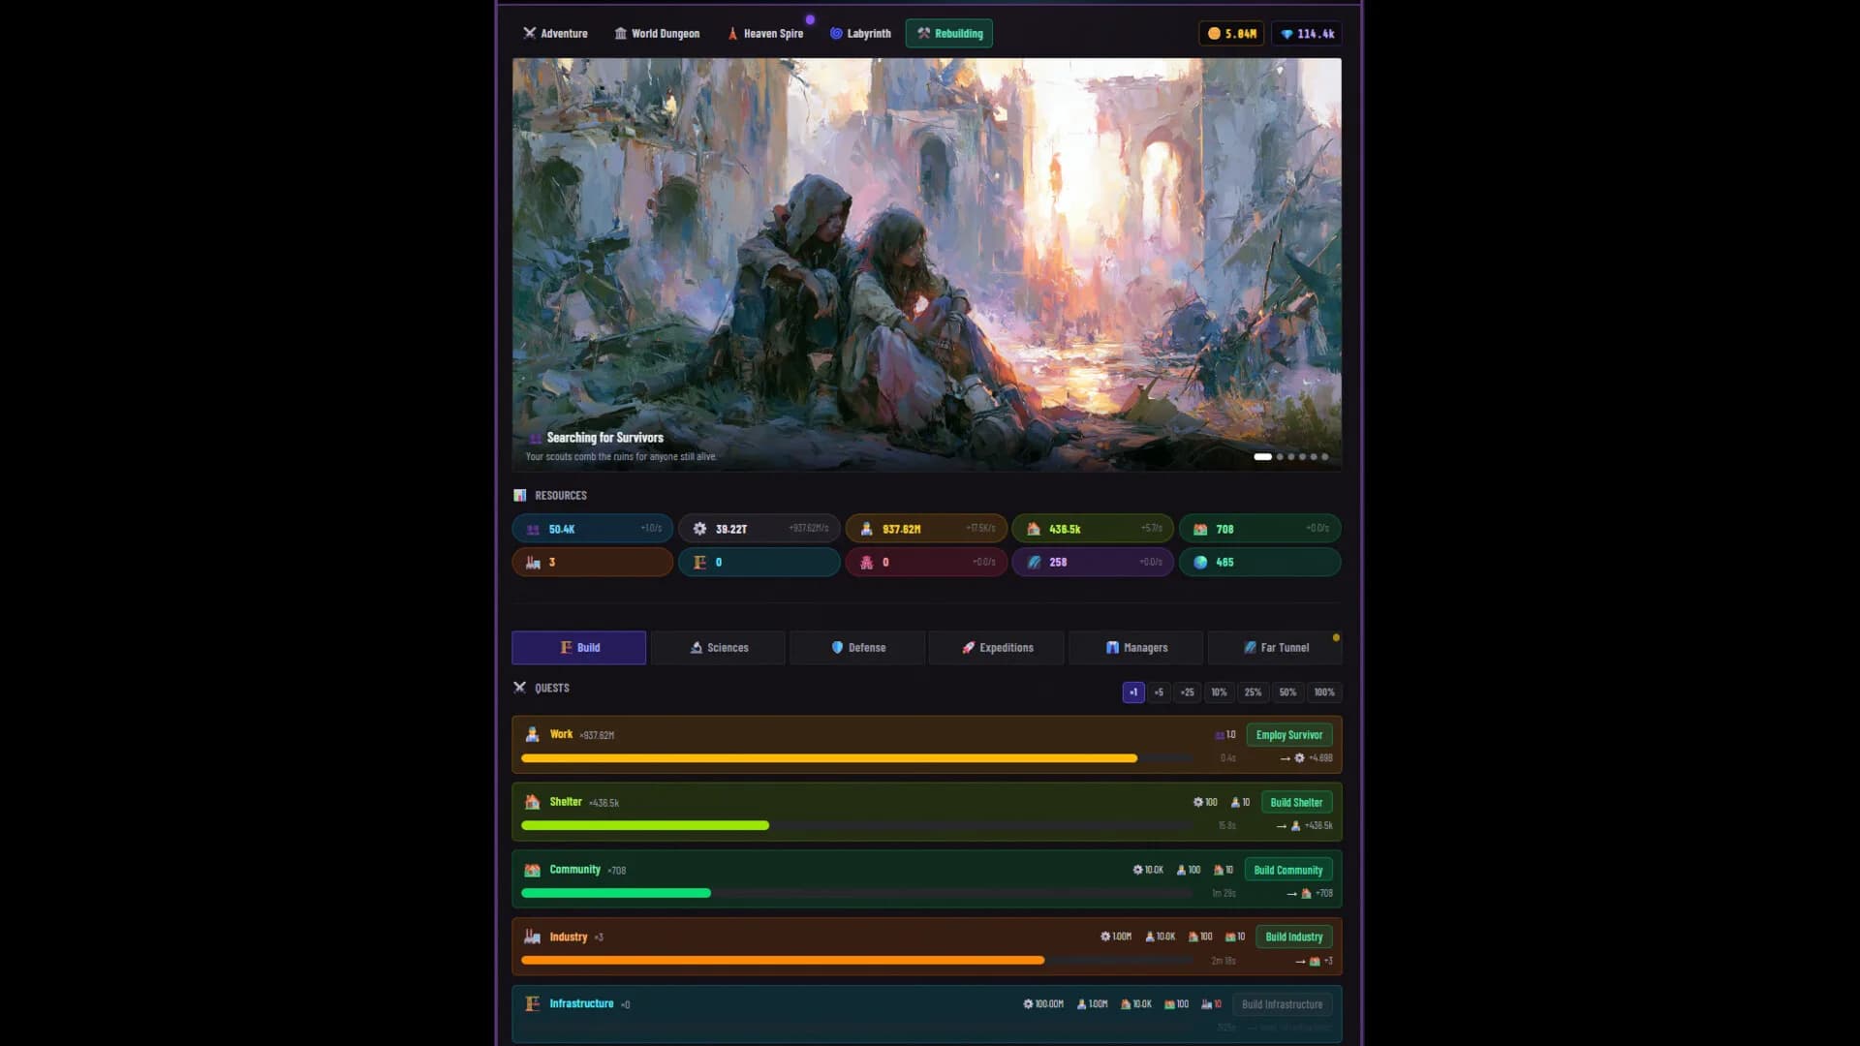Switch to World Dungeon tab
Viewport: 1860px width, 1046px height.
(x=657, y=33)
